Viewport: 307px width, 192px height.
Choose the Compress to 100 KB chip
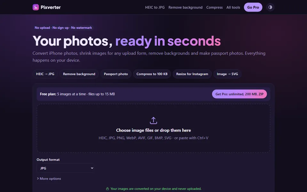point(152,74)
